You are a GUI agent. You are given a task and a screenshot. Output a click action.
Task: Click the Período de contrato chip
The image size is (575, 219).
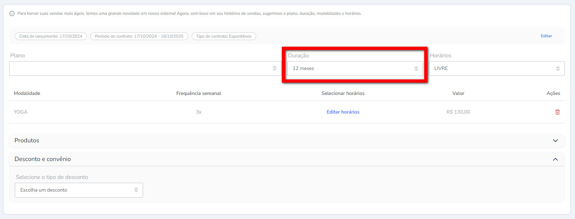139,36
